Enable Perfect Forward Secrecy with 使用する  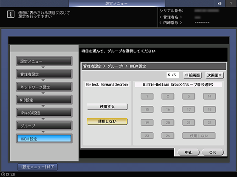click(x=107, y=107)
